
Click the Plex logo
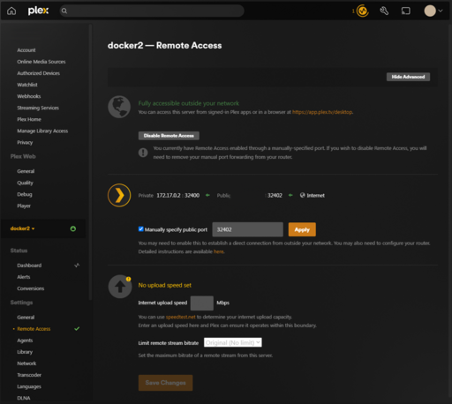(38, 11)
